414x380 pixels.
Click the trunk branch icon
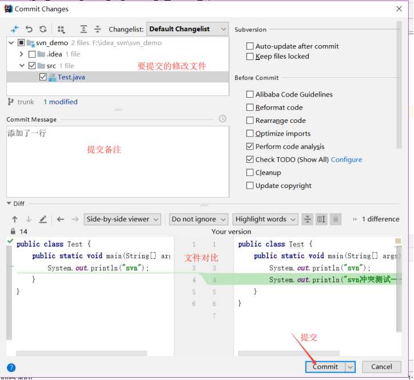10,102
